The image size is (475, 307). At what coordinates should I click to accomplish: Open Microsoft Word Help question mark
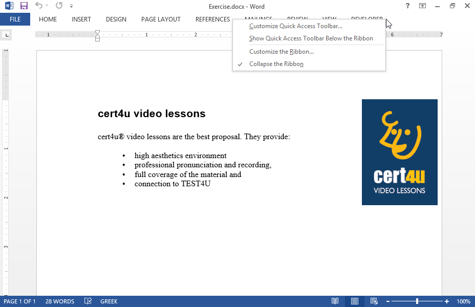(407, 6)
